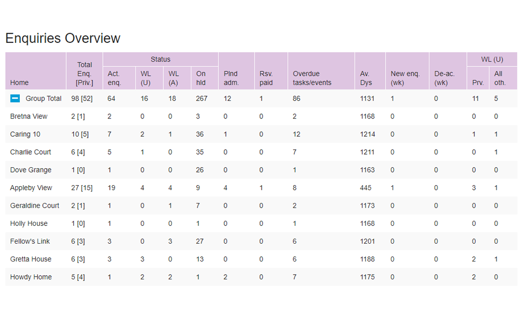The height and width of the screenshot is (321, 521).
Task: Click Appleby View active enquiries value 19
Action: point(111,188)
